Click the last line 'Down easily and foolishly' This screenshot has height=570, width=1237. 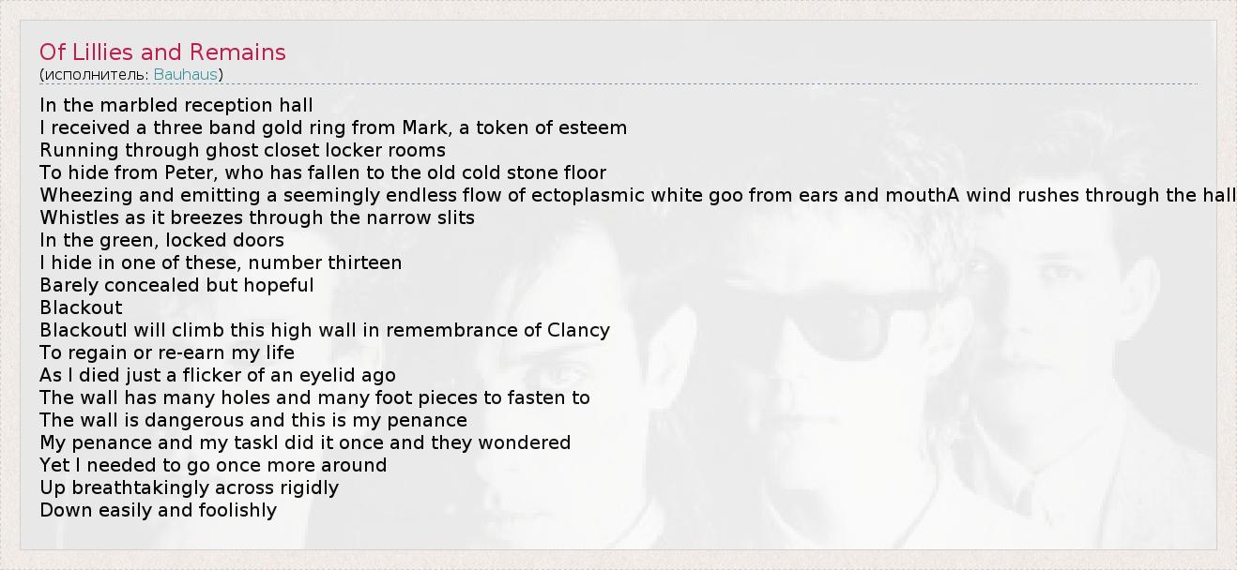158,510
